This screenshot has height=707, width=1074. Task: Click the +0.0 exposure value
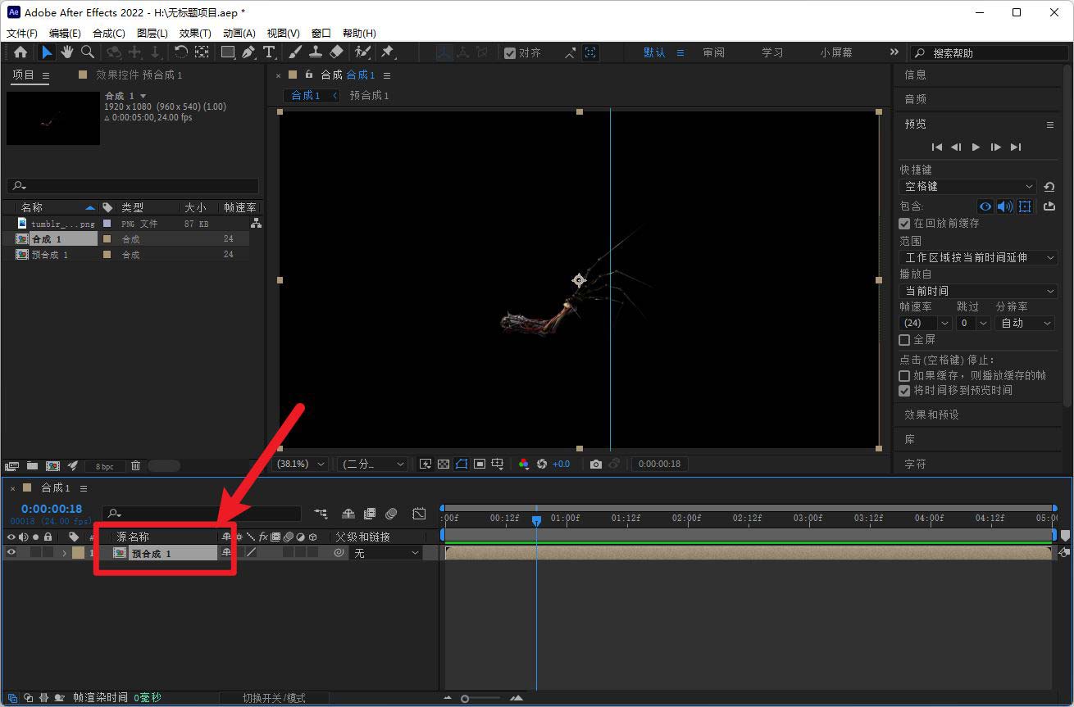pyautogui.click(x=561, y=464)
